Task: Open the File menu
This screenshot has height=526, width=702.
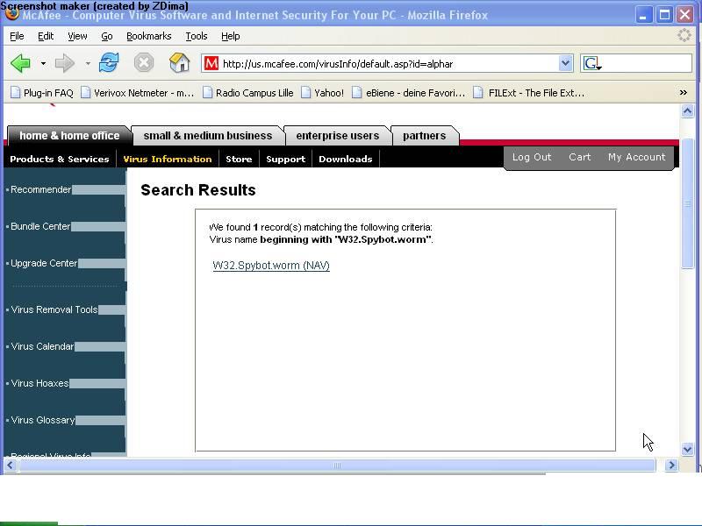Action: 17,36
